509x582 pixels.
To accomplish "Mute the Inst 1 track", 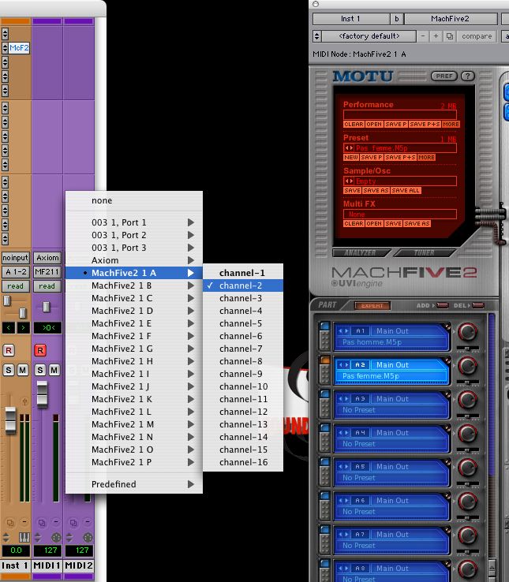I will click(22, 370).
